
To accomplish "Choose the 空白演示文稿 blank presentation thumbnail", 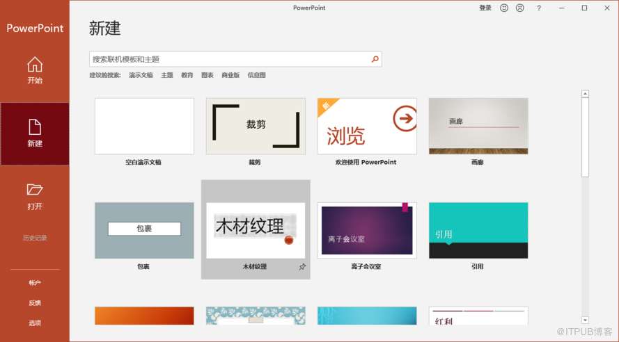I will pos(144,126).
